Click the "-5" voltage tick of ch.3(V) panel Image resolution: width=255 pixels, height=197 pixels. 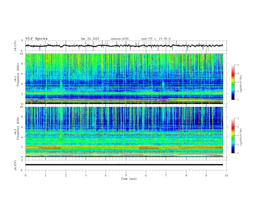[22, 170]
